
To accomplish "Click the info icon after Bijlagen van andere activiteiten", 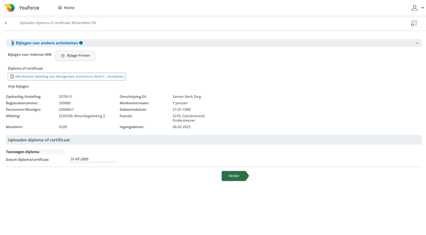I will point(81,43).
